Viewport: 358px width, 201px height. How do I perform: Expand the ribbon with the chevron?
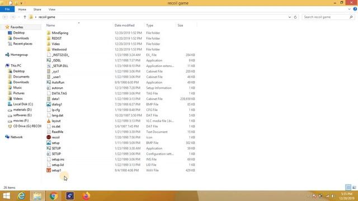point(349,9)
